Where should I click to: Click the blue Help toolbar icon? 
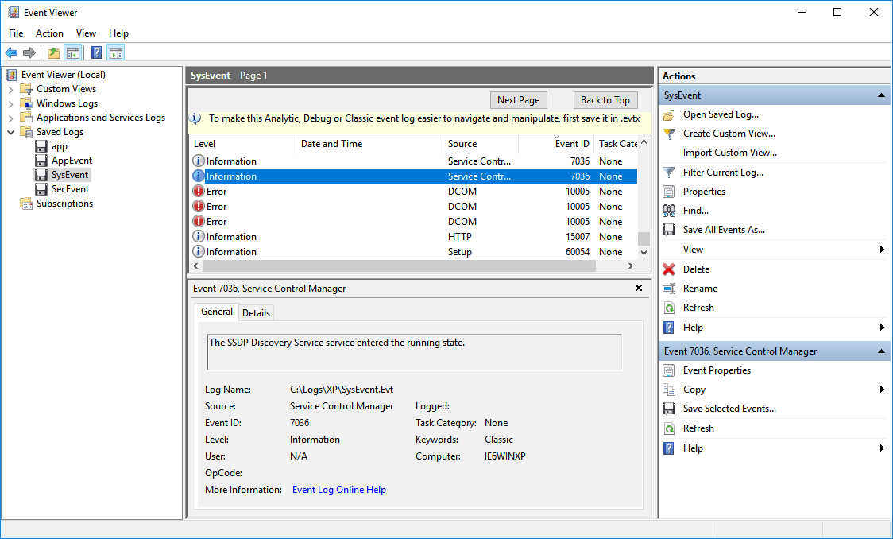[97, 53]
